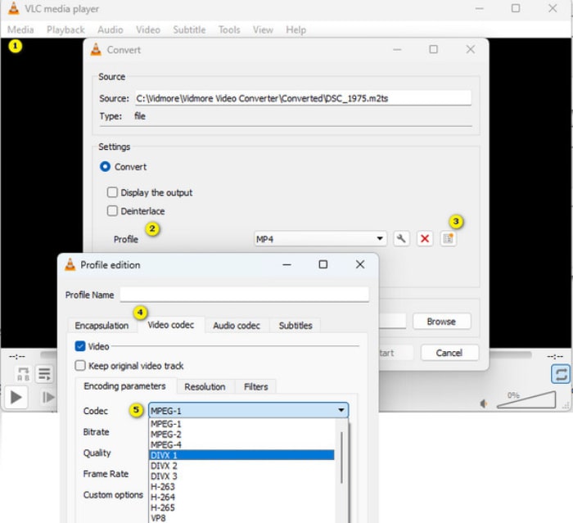The width and height of the screenshot is (573, 523).
Task: Choose MPEG-1 from codec list
Action: click(x=241, y=424)
